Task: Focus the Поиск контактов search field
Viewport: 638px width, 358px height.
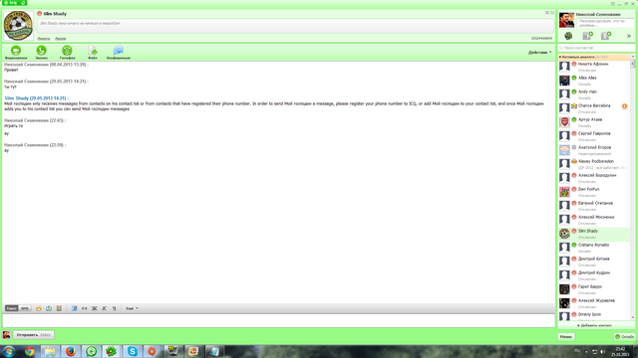Action: [596, 48]
